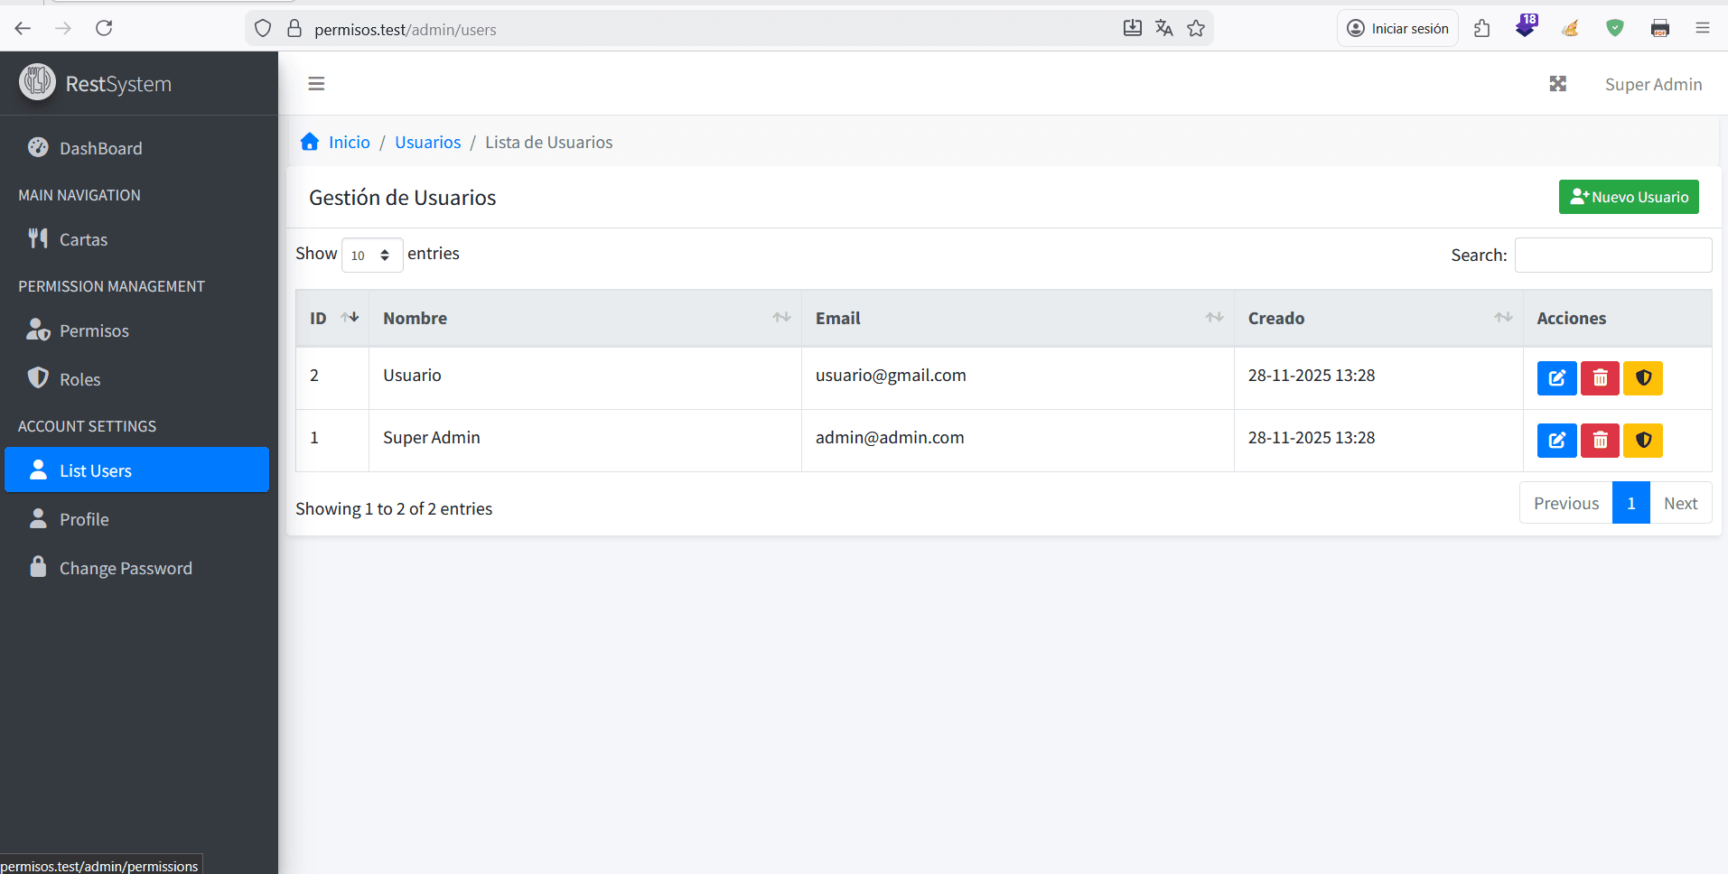Open Change Password in sidebar
Viewport: 1728px width, 874px height.
click(126, 569)
